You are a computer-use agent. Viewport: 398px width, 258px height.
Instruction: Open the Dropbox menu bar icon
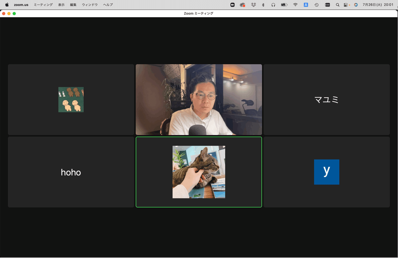(x=254, y=5)
